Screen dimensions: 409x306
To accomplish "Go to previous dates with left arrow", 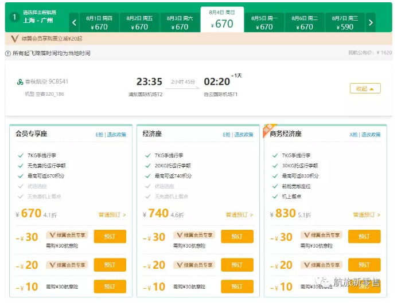I will click(x=74, y=22).
